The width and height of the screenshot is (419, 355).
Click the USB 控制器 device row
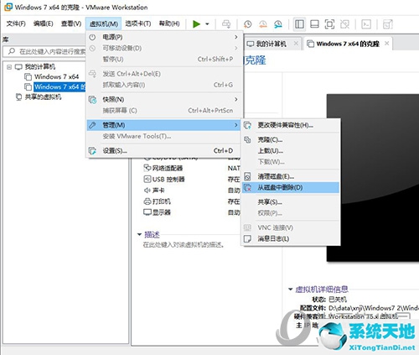(191, 180)
